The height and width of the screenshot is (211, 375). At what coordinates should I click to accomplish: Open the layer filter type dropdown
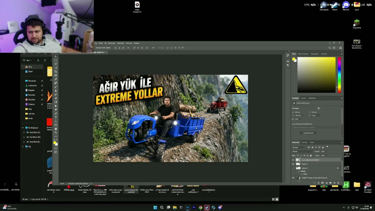pos(299,147)
